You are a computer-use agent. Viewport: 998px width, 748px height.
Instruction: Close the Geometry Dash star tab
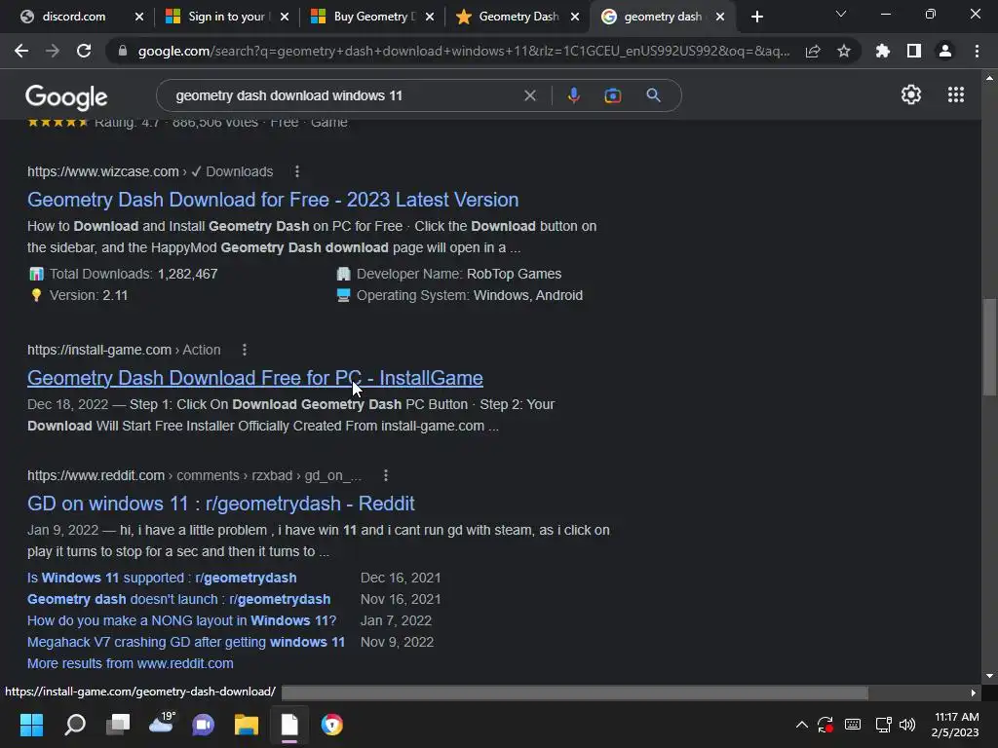[x=575, y=17]
